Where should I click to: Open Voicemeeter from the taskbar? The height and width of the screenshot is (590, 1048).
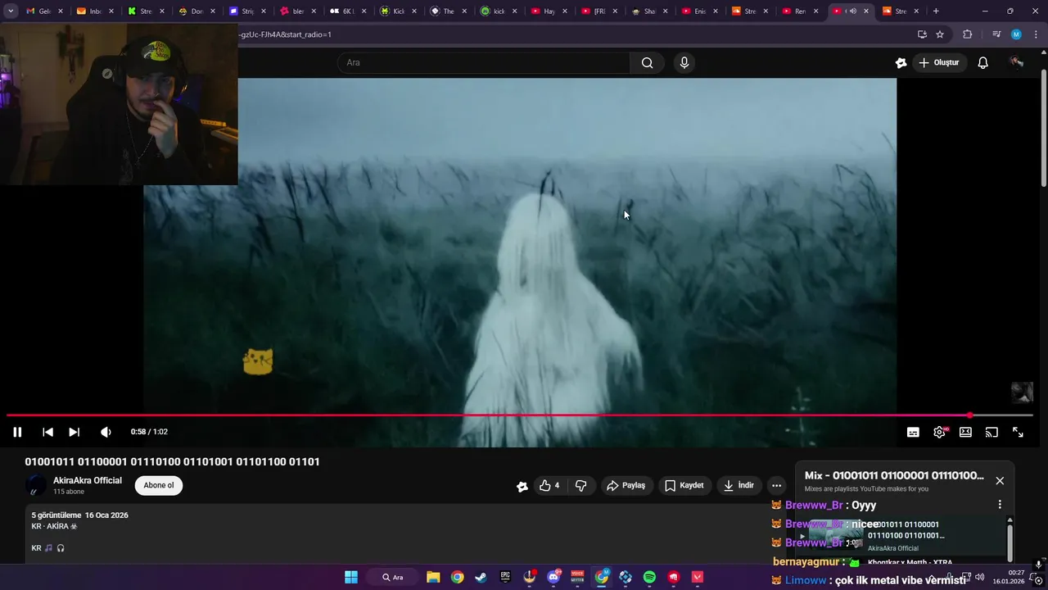pos(577,577)
